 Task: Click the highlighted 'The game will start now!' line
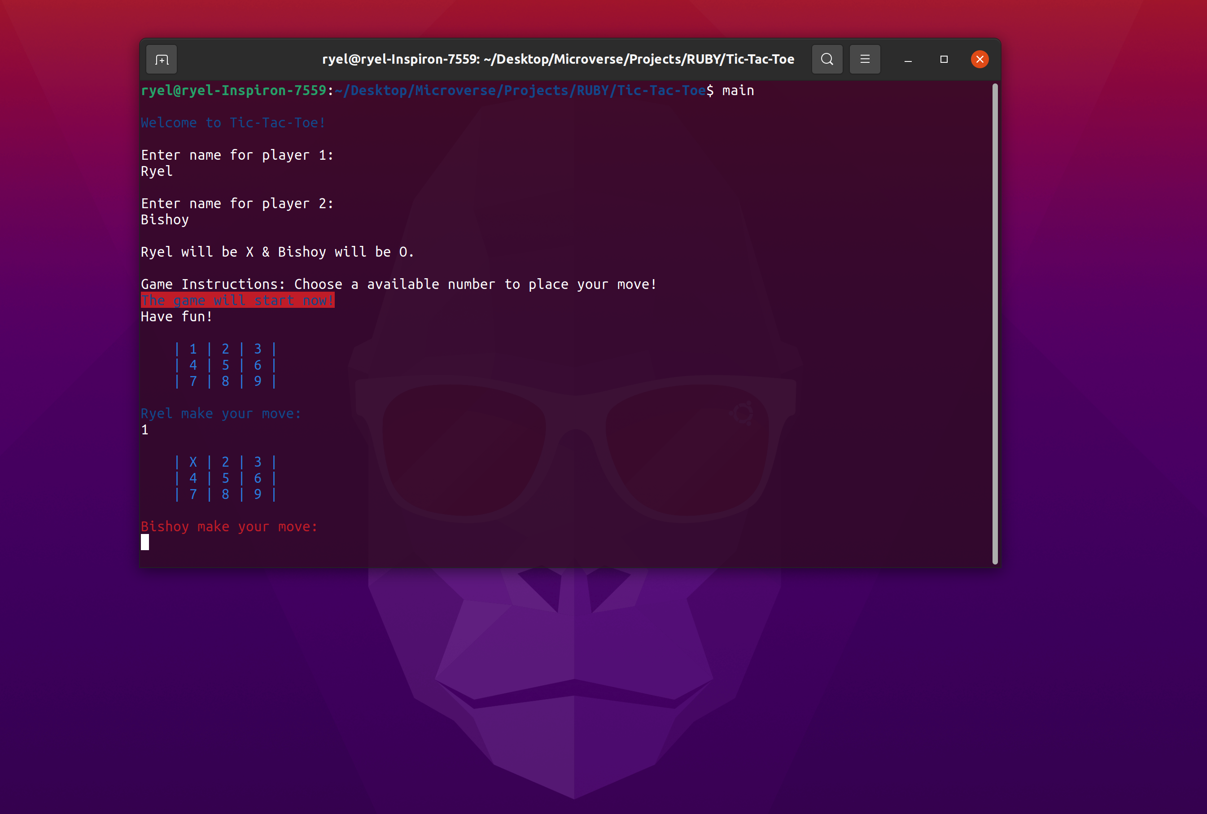coord(237,300)
